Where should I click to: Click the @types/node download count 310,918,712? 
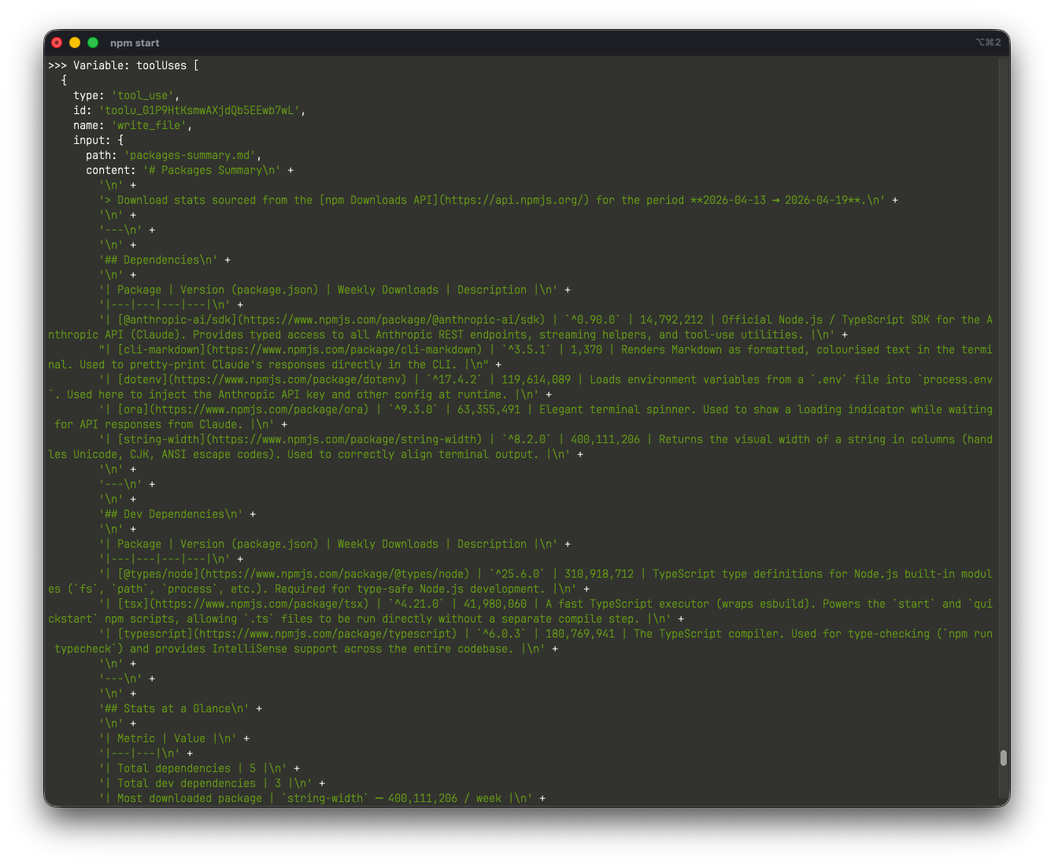click(599, 574)
